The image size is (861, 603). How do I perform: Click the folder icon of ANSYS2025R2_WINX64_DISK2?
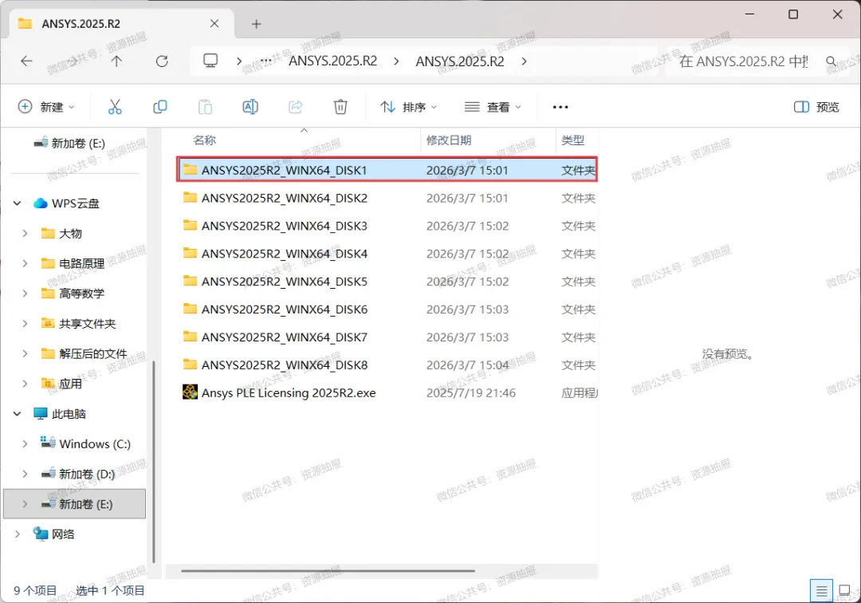click(190, 197)
